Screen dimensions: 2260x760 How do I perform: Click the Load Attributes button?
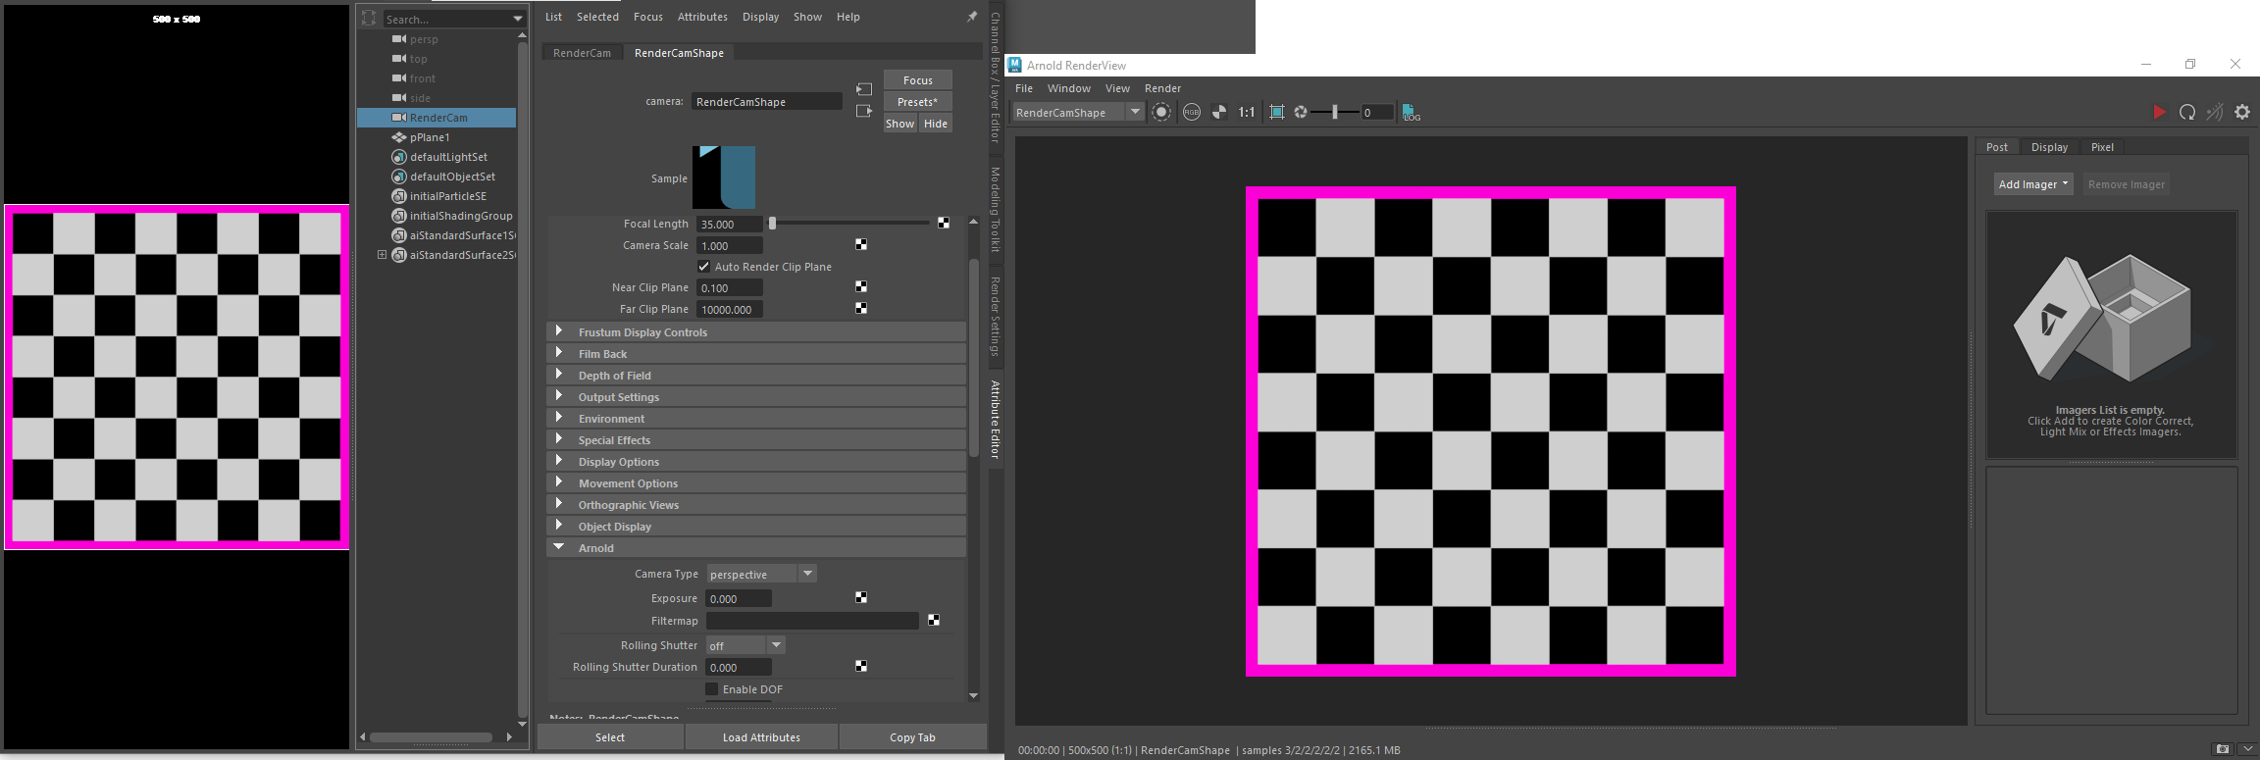coord(761,737)
